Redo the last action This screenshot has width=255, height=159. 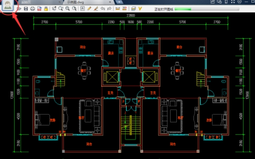click(x=109, y=8)
